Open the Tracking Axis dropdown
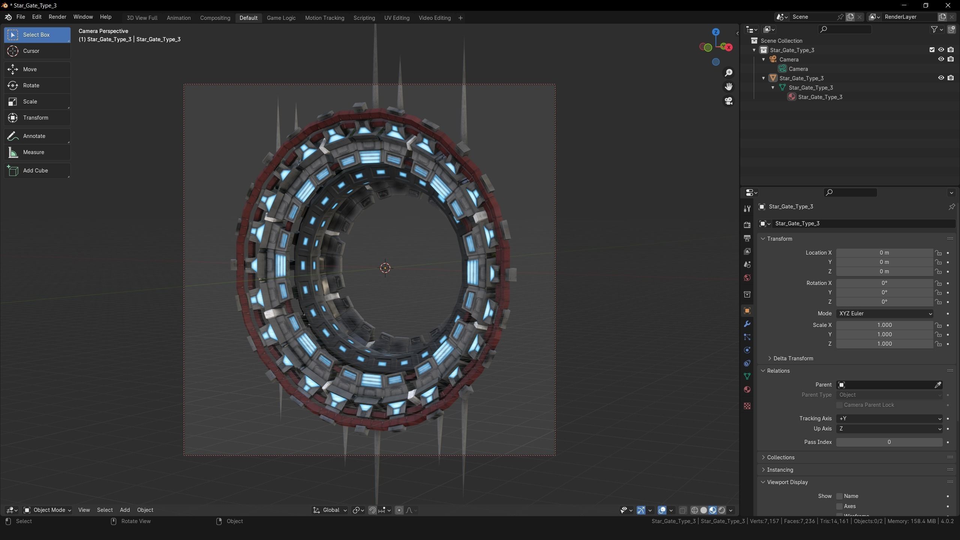This screenshot has width=960, height=540. pyautogui.click(x=889, y=418)
